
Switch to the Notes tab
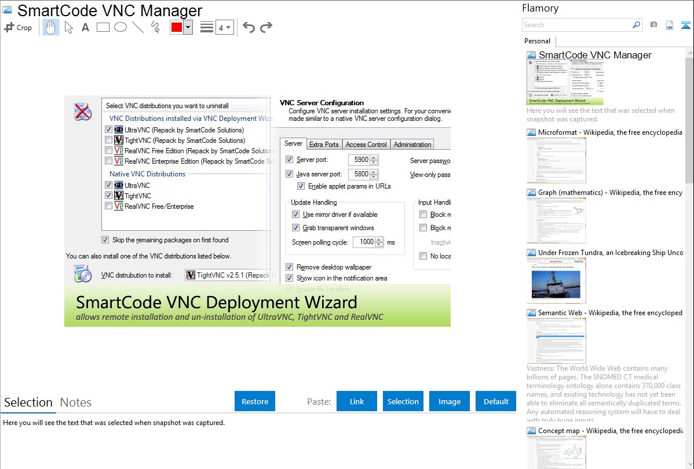tap(76, 402)
